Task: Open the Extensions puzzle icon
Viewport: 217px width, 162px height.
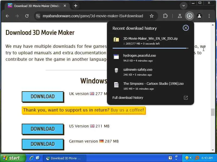Action: click(165, 16)
